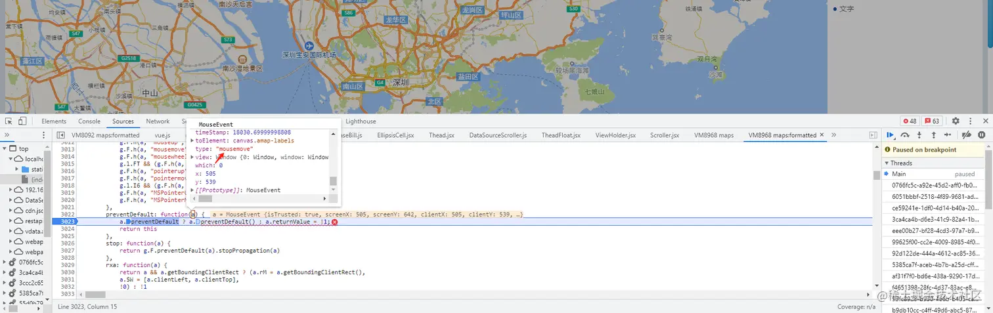Open navigator panel more options menu

45,135
